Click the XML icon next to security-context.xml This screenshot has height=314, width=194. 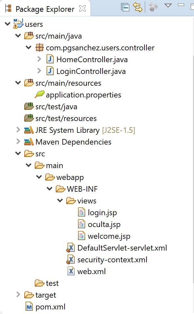[x=71, y=259]
